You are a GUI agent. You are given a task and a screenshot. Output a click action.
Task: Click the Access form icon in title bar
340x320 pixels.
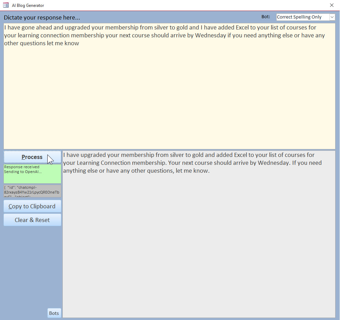[6, 5]
